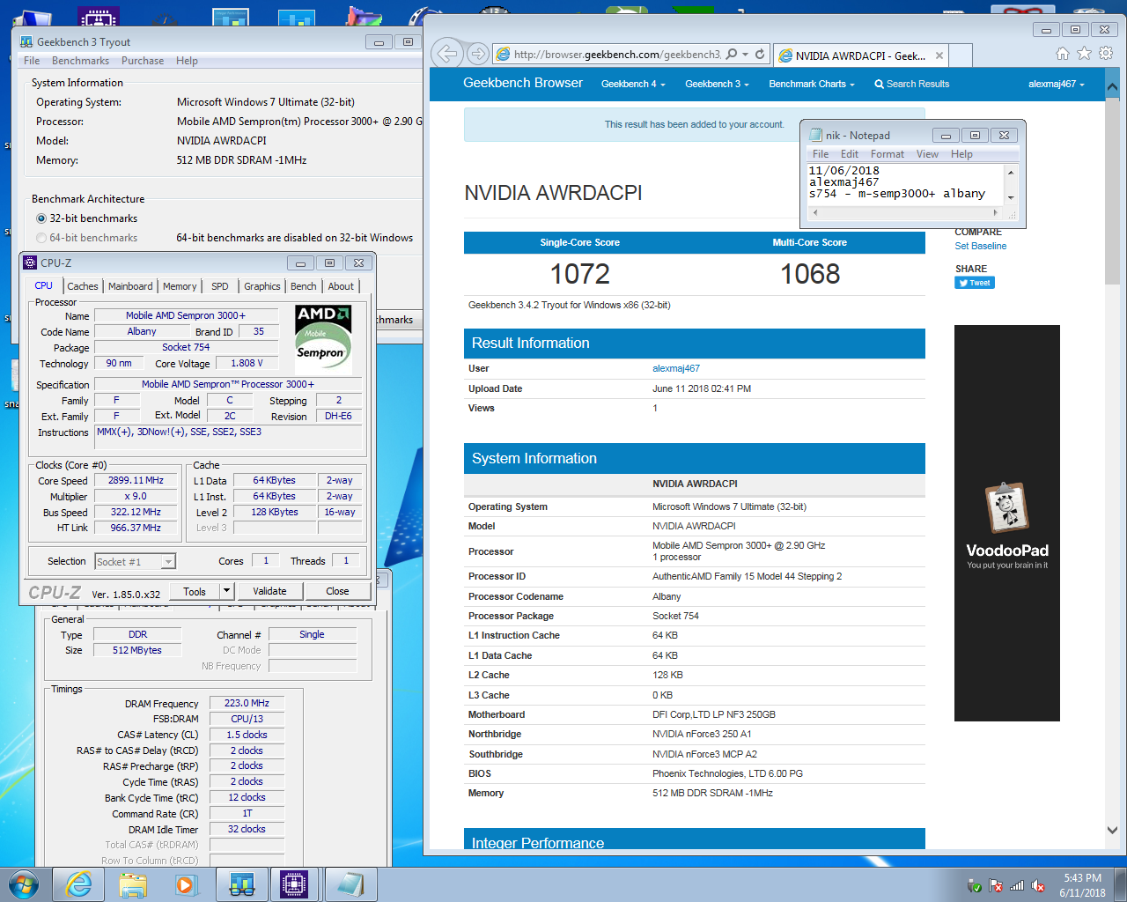The width and height of the screenshot is (1127, 902).
Task: Open Geekbench Purchase menu
Action: 143,61
